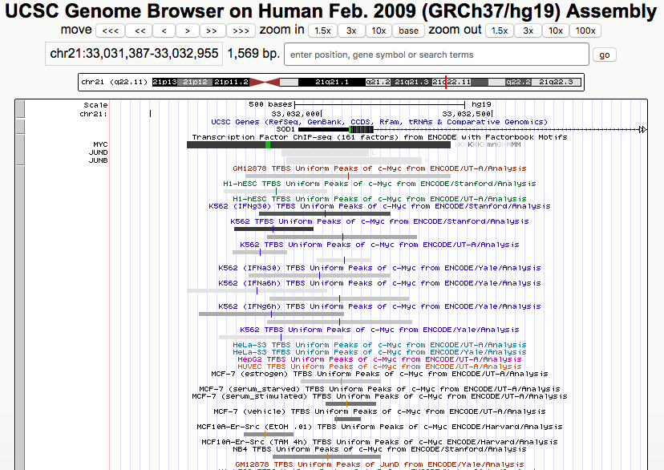The width and height of the screenshot is (664, 470).
Task: Zoom out 3x
Action: [528, 30]
